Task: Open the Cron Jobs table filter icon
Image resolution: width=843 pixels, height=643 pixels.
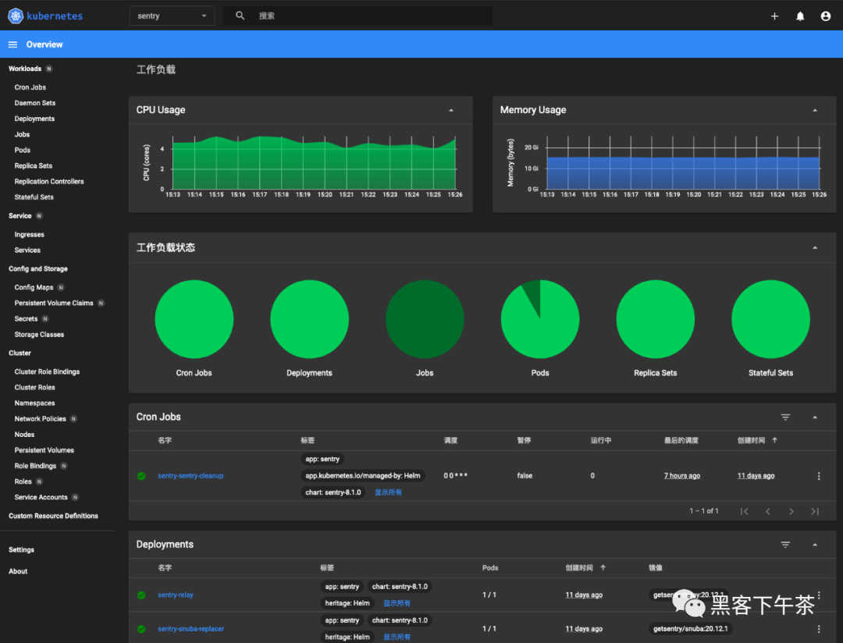Action: tap(785, 417)
